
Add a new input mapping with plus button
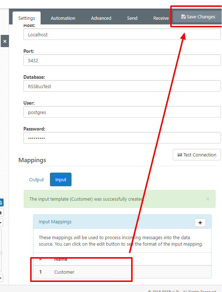[x=200, y=223]
